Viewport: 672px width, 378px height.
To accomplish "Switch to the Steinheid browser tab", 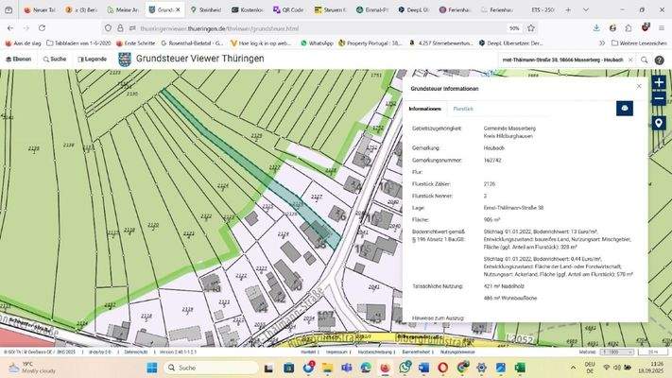I will (x=209, y=9).
